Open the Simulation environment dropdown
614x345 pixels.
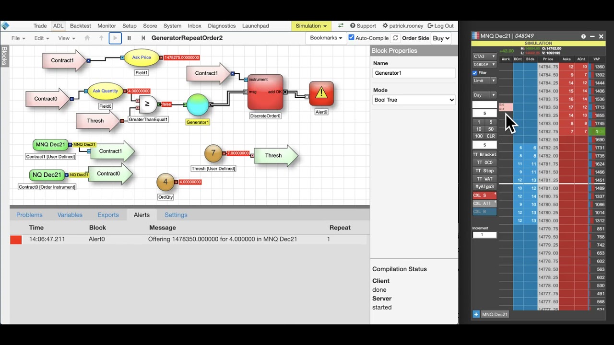[311, 26]
